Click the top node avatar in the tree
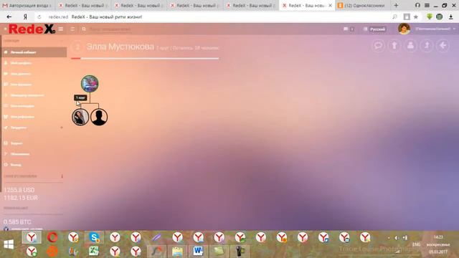Screen dimensions: 459x258 [90, 84]
